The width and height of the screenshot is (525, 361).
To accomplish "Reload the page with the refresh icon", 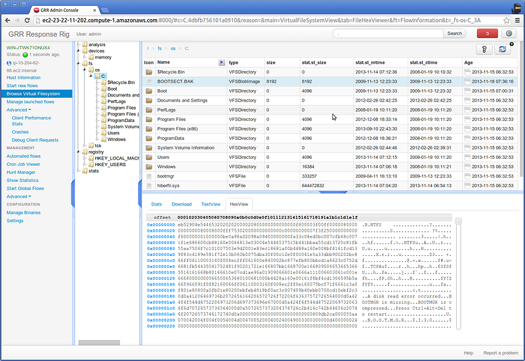I will [x=28, y=20].
